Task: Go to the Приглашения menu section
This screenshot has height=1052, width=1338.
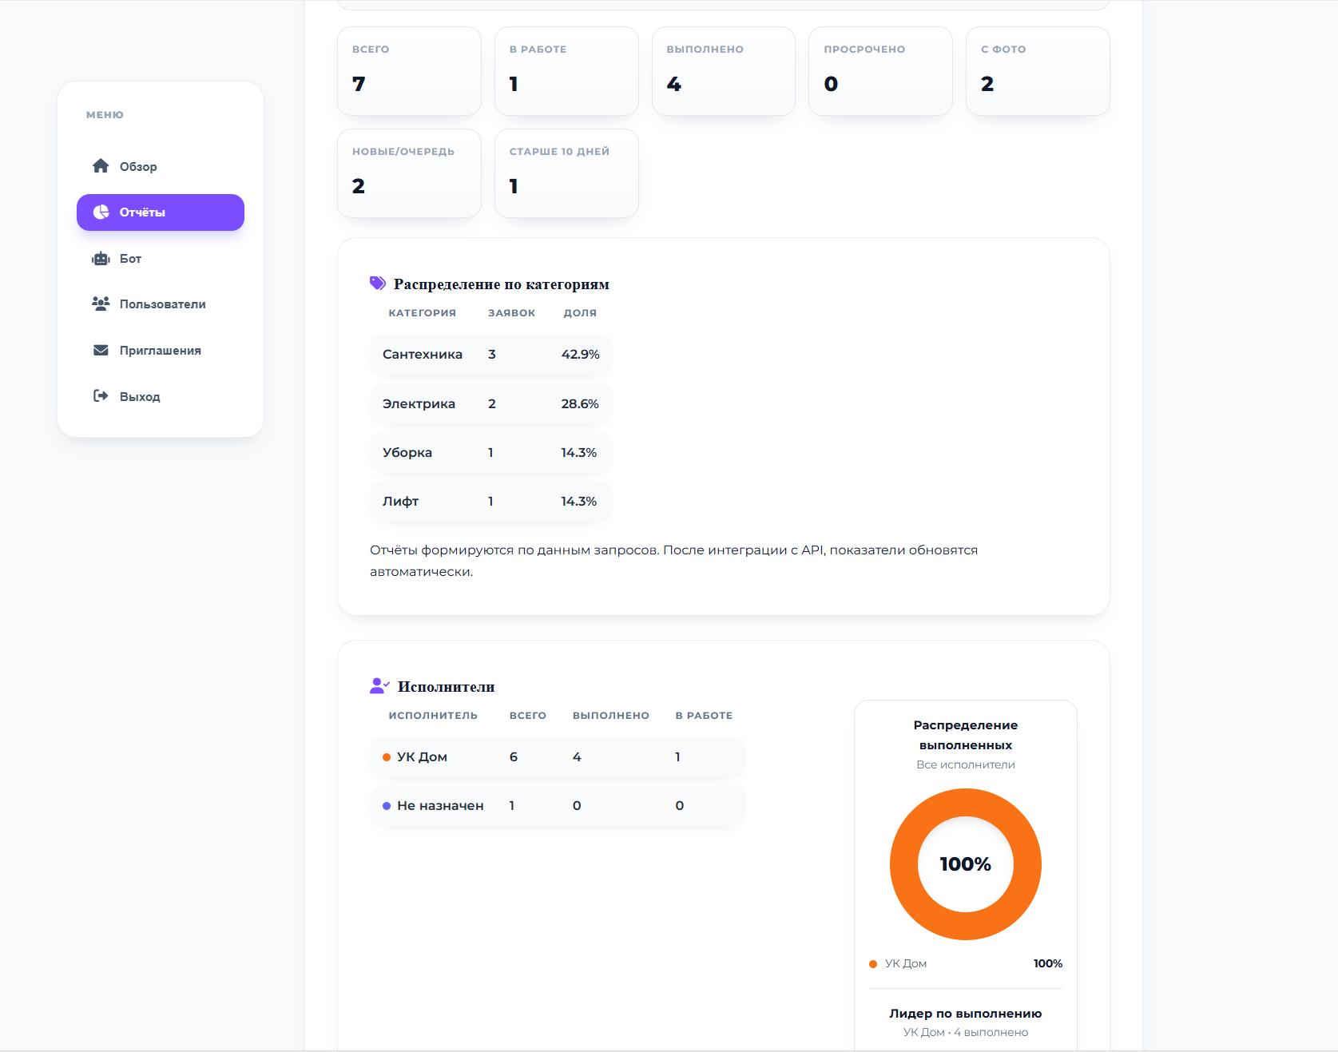Action: [160, 351]
